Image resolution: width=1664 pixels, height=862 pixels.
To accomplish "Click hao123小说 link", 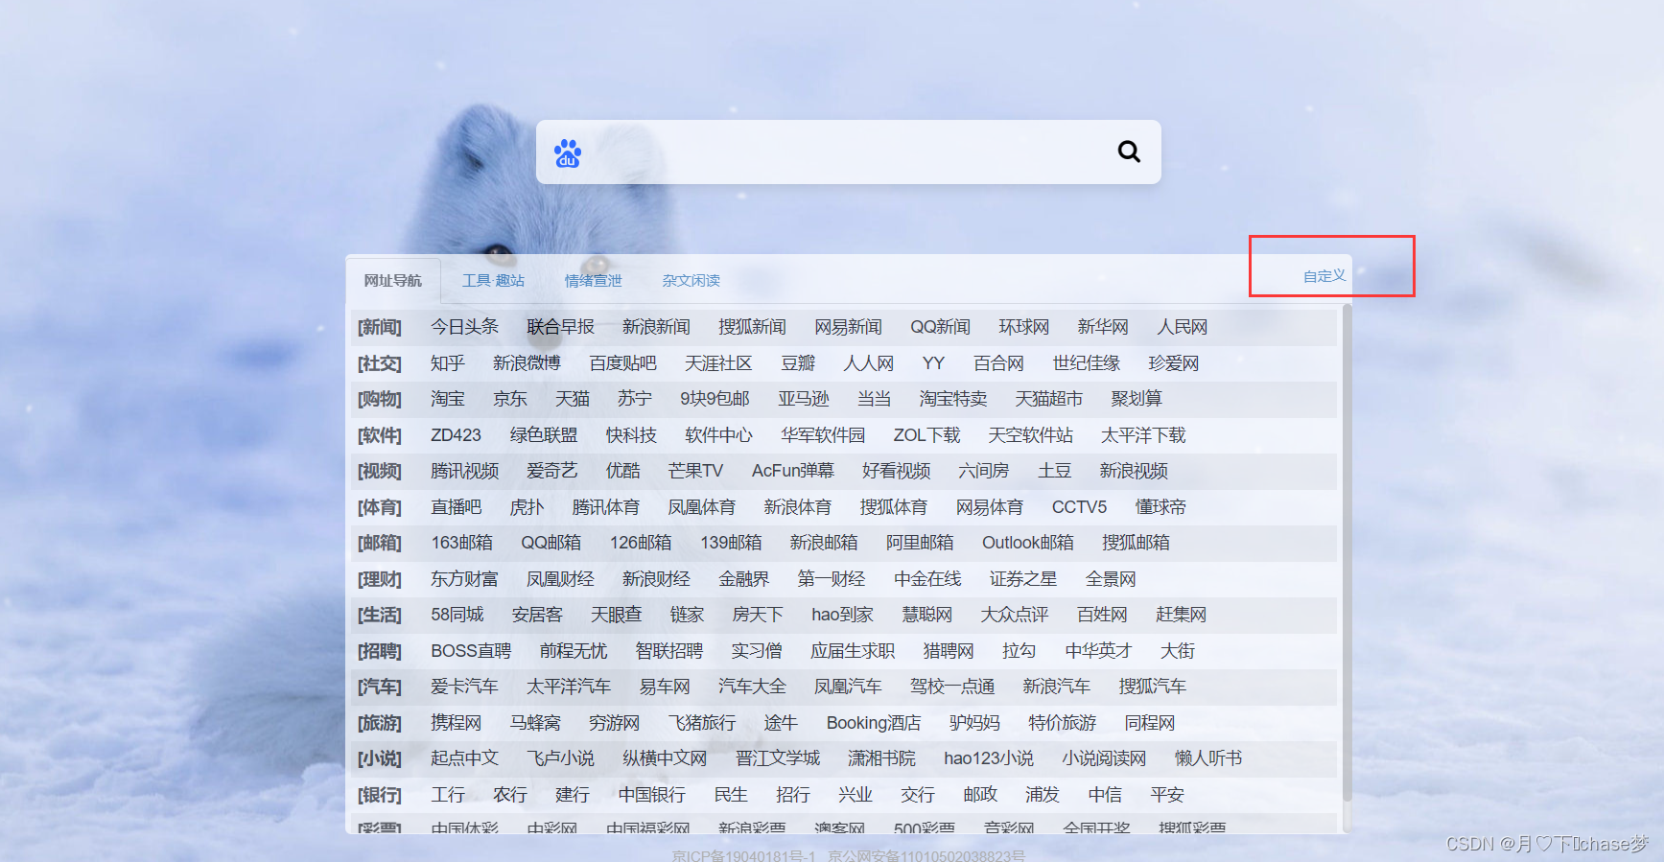I will tap(988, 758).
